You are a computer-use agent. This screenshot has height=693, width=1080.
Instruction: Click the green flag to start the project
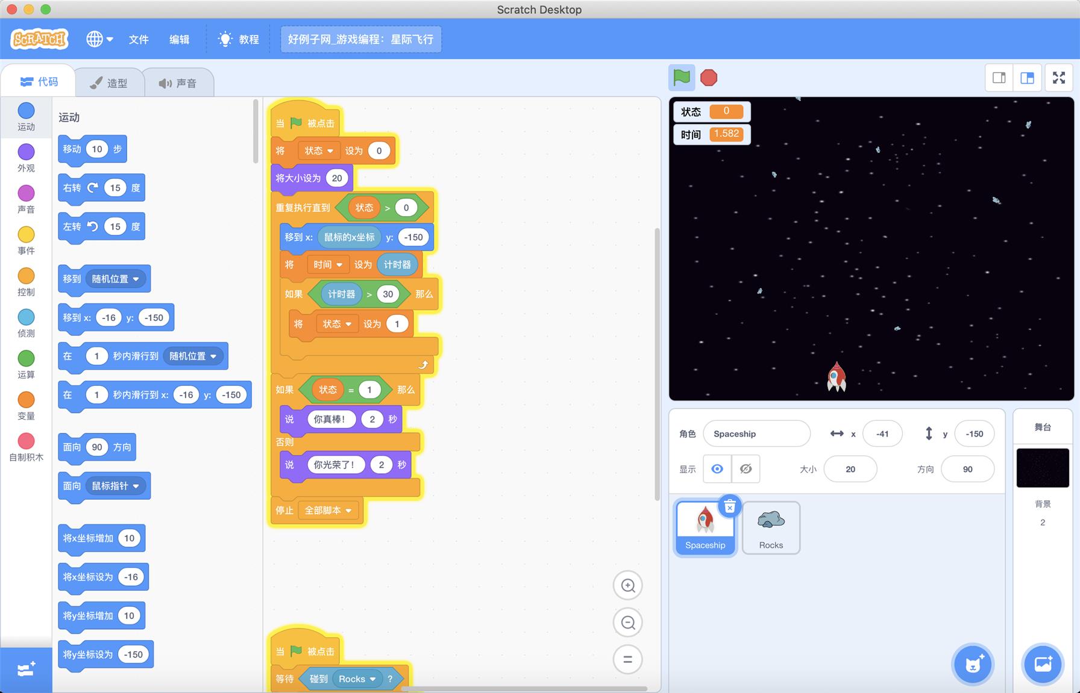(682, 77)
